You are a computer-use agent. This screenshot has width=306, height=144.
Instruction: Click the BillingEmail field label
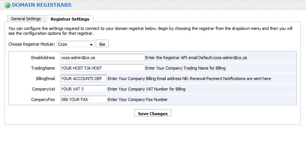(x=45, y=79)
